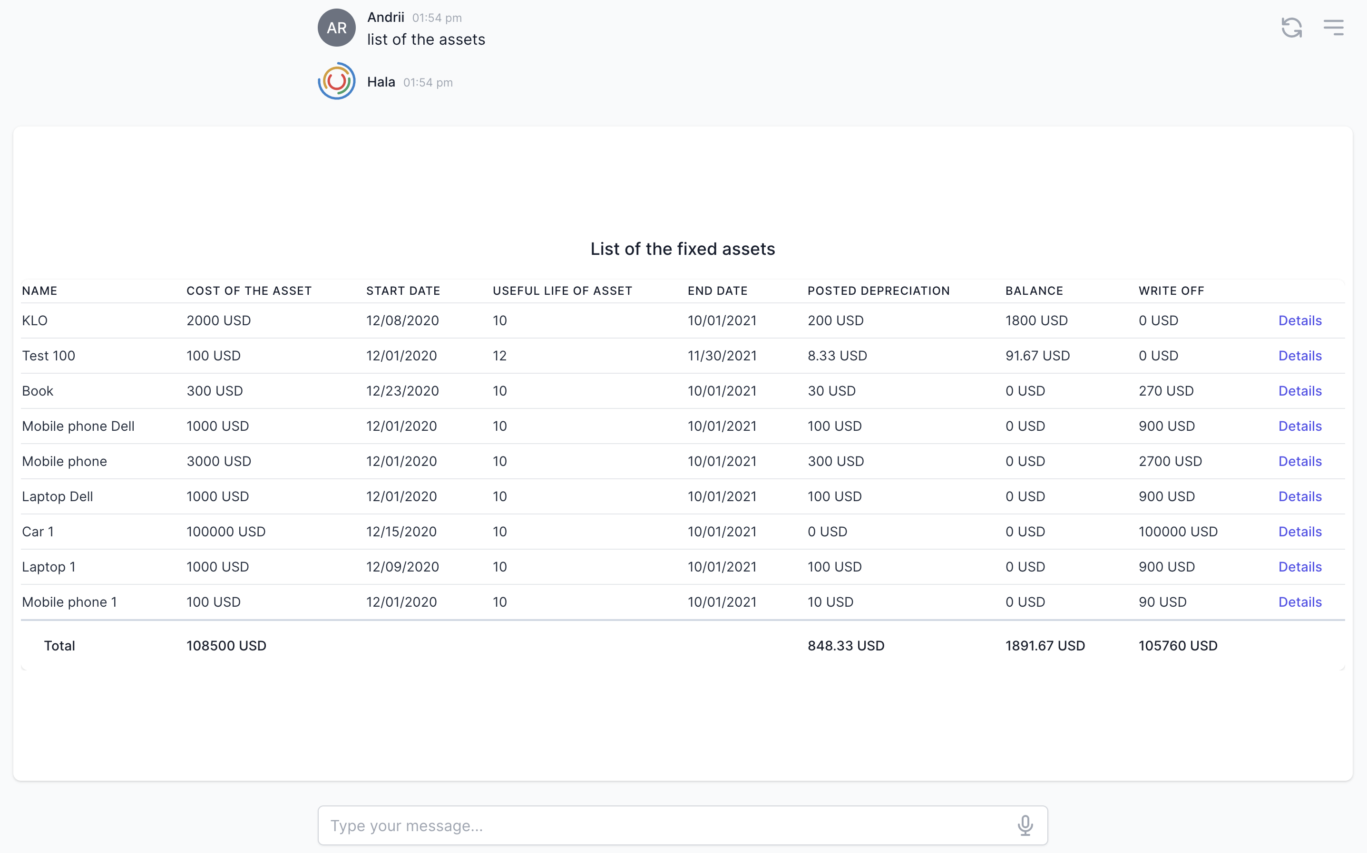Open the hamburger menu icon
This screenshot has height=853, width=1367.
(1333, 28)
